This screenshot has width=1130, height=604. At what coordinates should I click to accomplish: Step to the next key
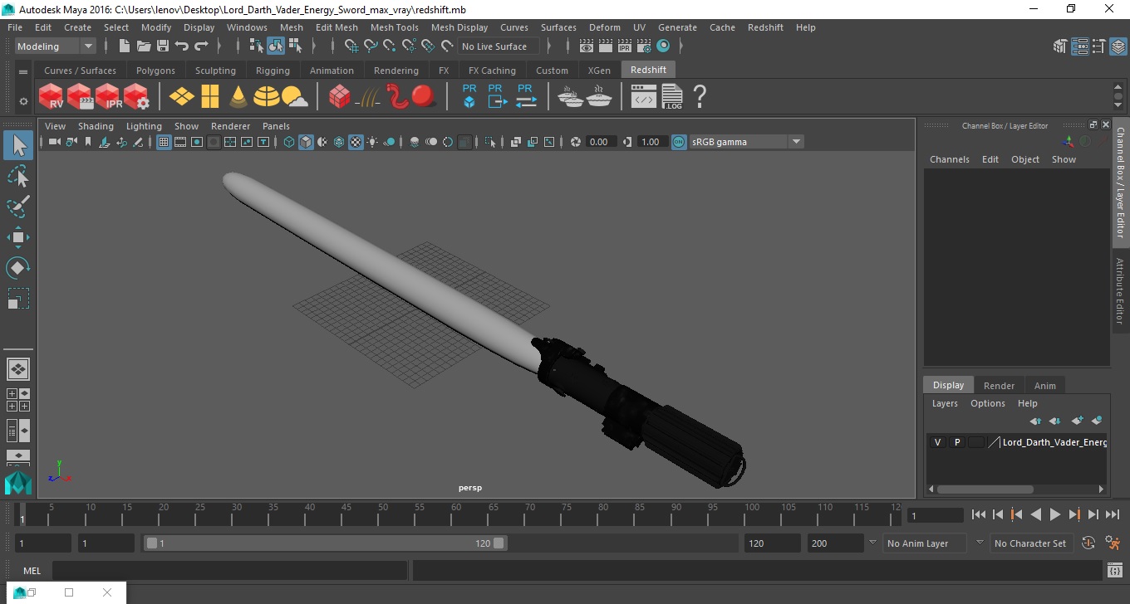click(1074, 515)
